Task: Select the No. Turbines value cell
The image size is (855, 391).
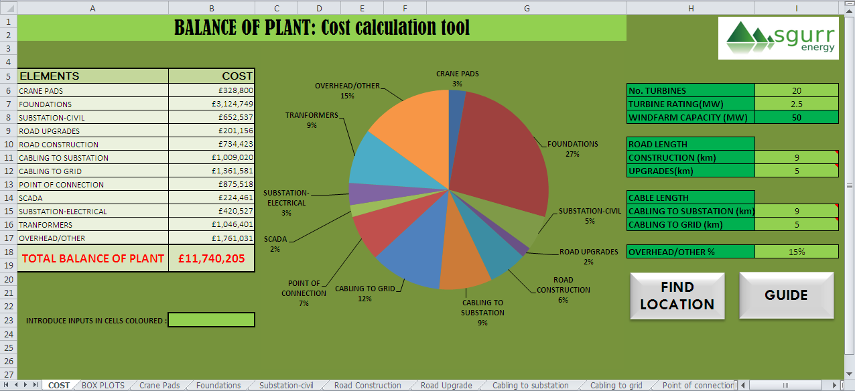Action: pos(796,90)
